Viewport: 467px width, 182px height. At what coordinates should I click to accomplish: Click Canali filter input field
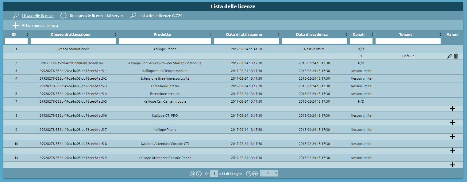[361, 41]
